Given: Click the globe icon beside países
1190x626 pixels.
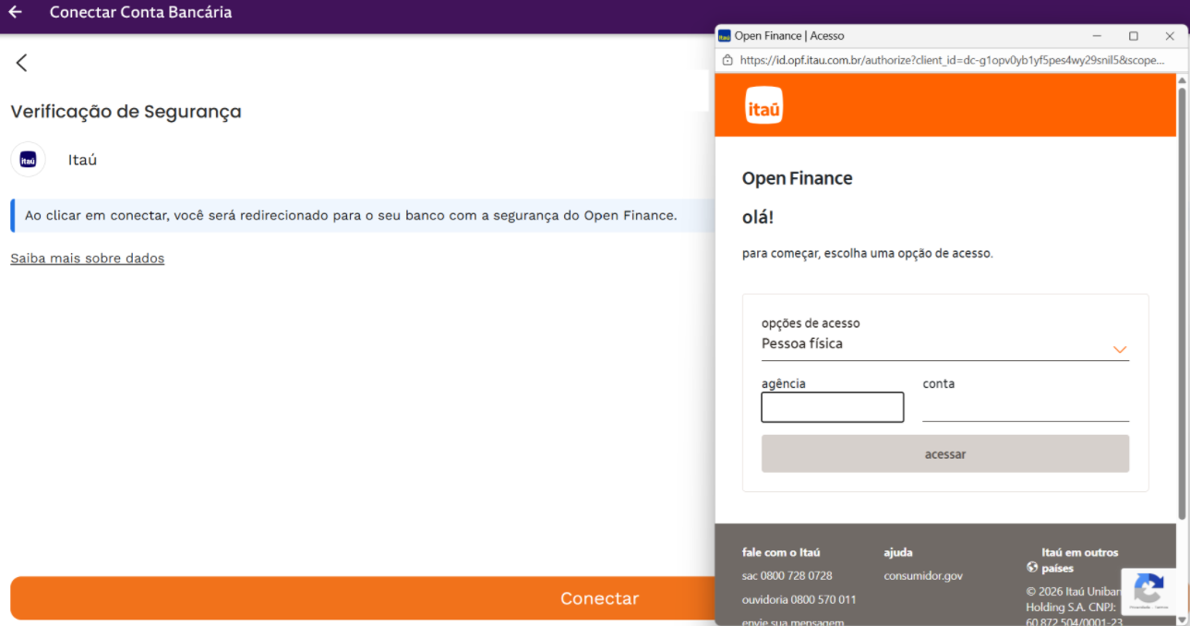Looking at the screenshot, I should tap(1032, 568).
